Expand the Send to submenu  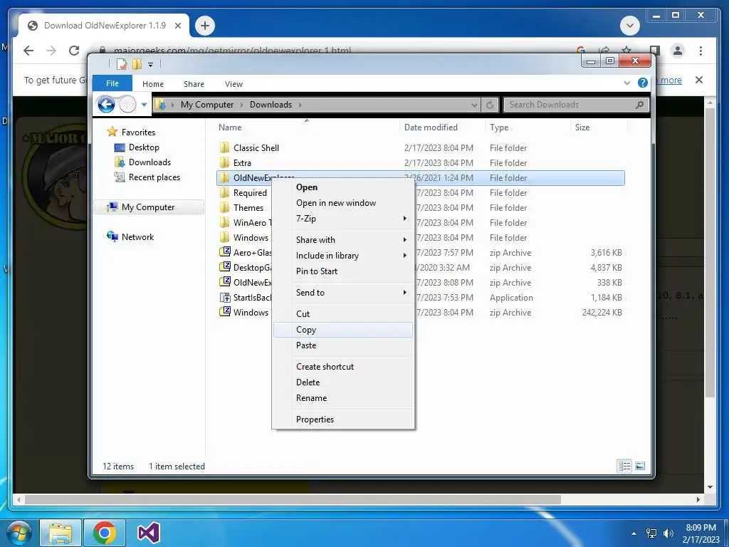coord(343,293)
